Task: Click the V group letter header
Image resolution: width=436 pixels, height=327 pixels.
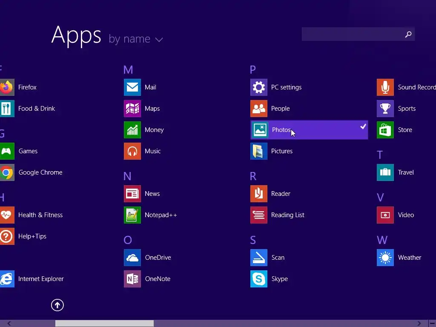Action: click(x=380, y=198)
